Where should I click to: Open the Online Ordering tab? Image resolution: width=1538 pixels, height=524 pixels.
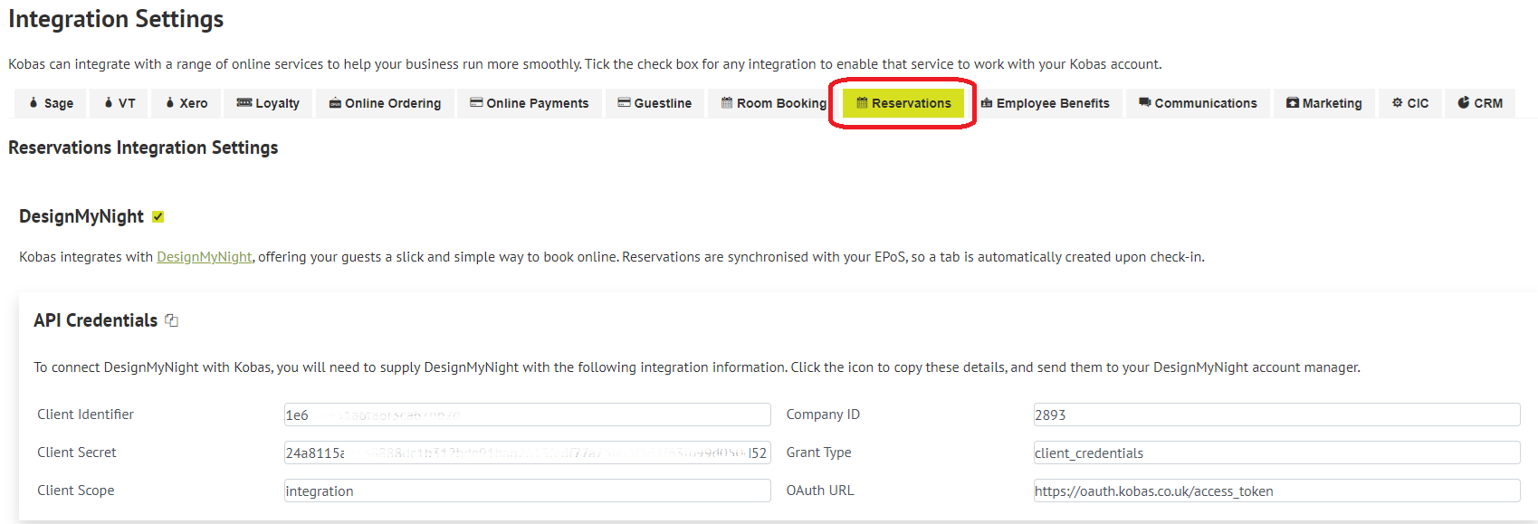385,103
